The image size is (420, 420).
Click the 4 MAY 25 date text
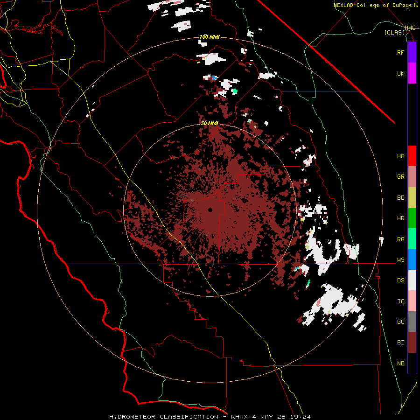point(269,417)
